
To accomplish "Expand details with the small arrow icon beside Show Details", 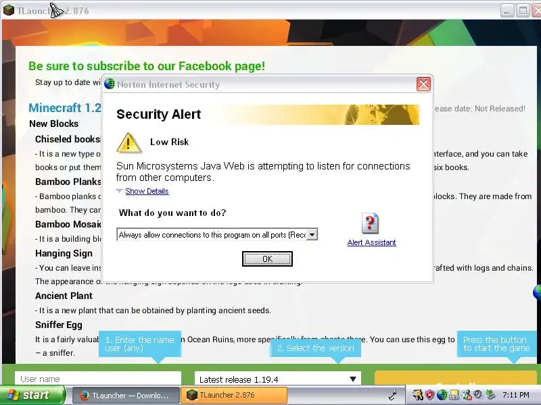I will [120, 190].
